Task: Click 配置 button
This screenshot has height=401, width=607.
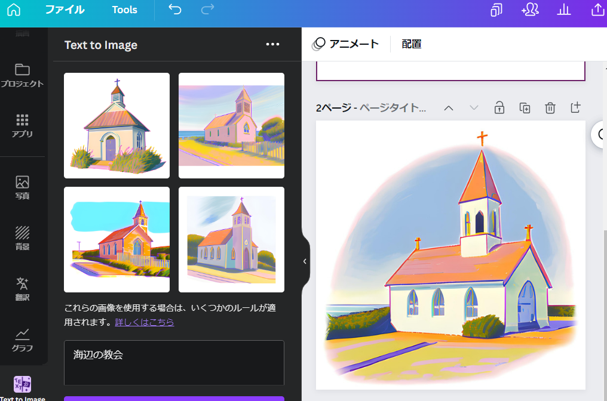Action: pyautogui.click(x=412, y=44)
